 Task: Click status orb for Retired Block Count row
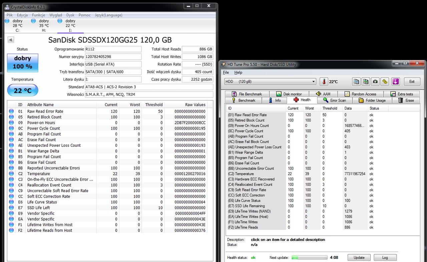(x=11, y=117)
